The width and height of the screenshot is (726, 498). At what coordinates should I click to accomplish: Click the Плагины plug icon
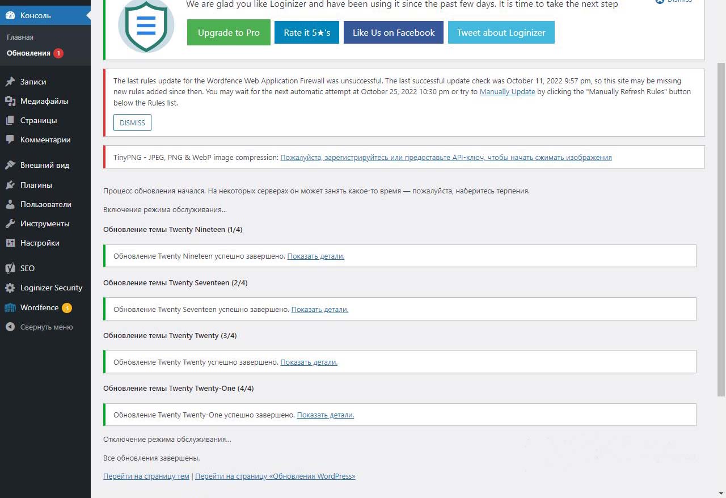[10, 185]
